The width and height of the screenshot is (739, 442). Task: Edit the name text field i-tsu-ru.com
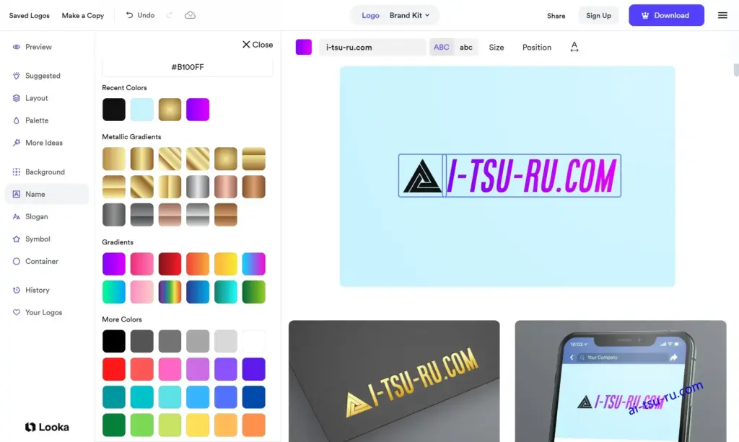[x=372, y=47]
